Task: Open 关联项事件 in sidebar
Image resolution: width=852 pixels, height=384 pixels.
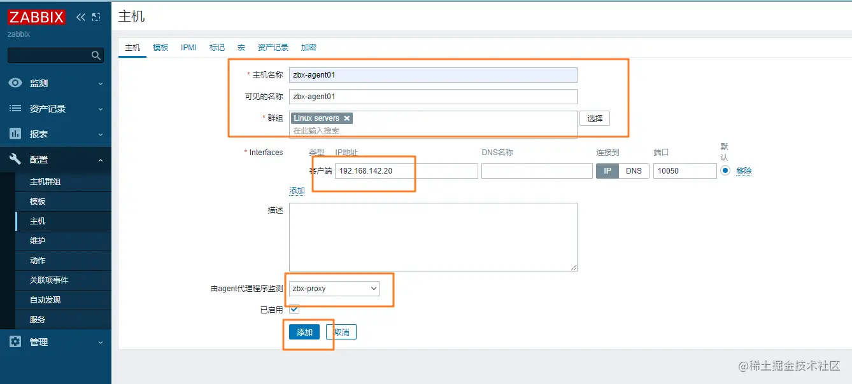Action: point(63,280)
